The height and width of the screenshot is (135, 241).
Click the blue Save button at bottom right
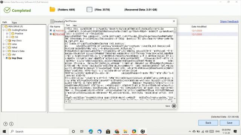tap(229, 123)
